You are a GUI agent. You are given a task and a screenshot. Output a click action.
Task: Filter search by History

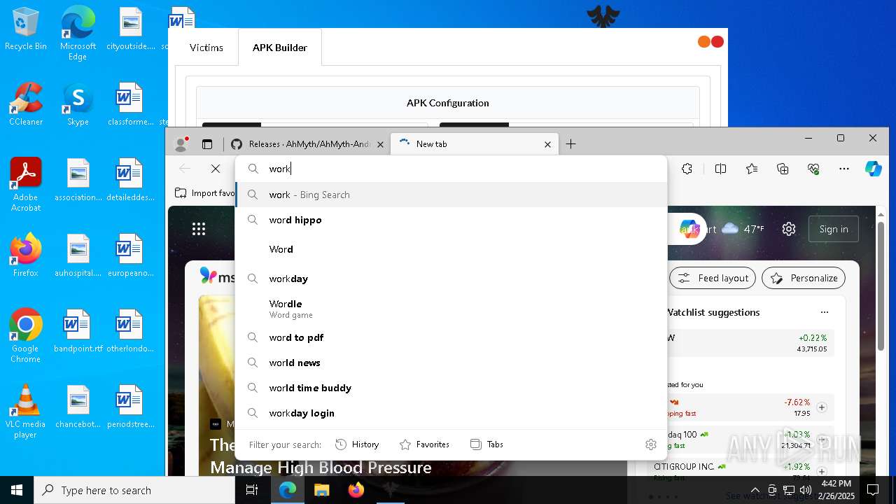[357, 444]
